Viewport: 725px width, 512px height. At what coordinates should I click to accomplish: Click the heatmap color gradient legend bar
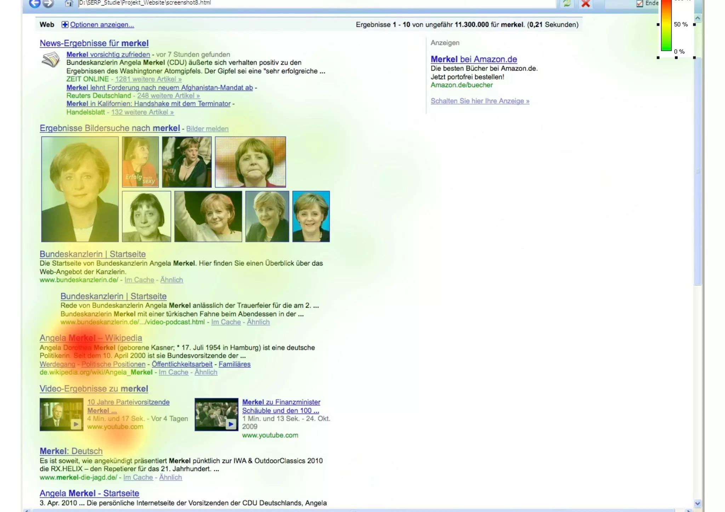(666, 25)
